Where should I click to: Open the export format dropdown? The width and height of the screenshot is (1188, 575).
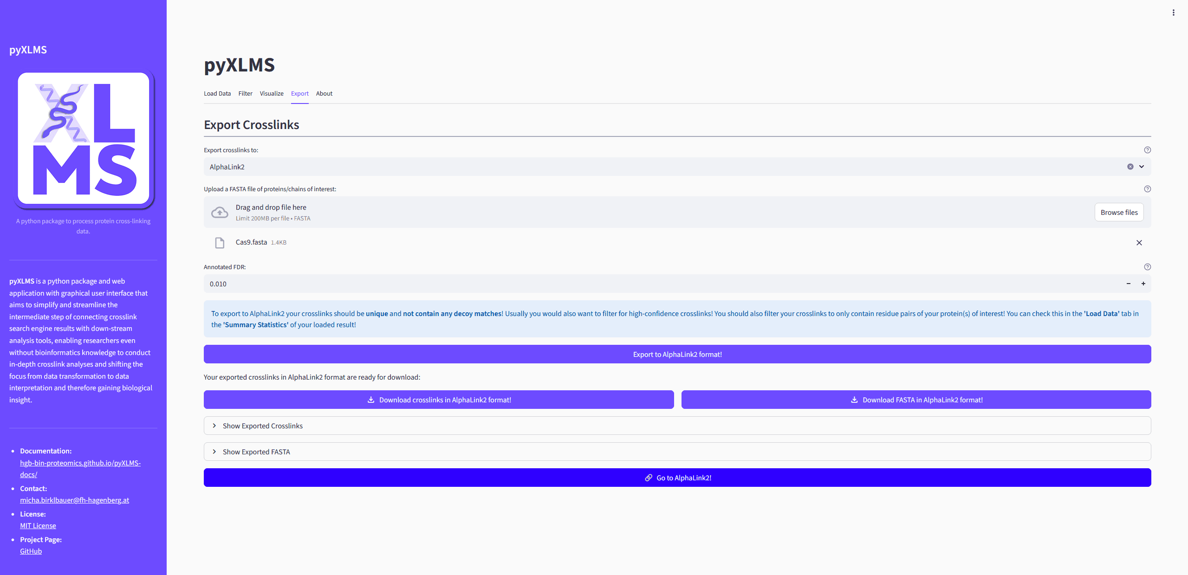pos(1142,167)
